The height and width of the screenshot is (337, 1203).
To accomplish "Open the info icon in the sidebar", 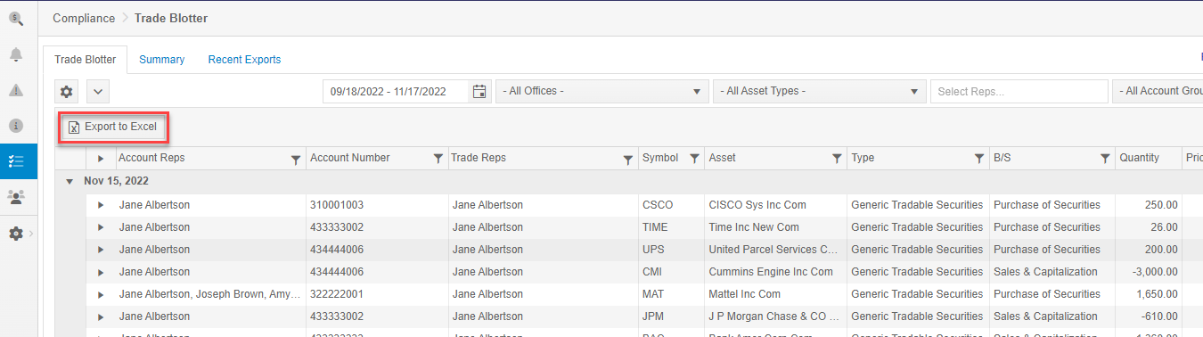I will [16, 126].
